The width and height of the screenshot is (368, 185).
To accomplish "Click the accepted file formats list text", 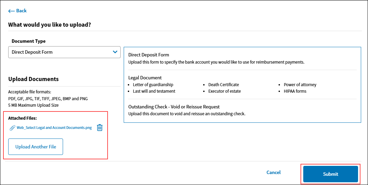I will coord(48,98).
